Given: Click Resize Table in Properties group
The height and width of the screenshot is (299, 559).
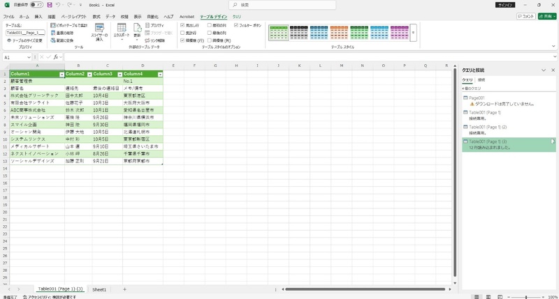Looking at the screenshot, I should (x=25, y=40).
